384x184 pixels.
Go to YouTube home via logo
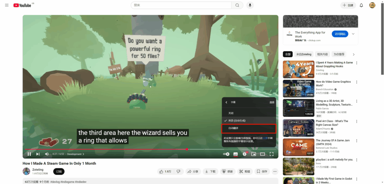coord(22,5)
